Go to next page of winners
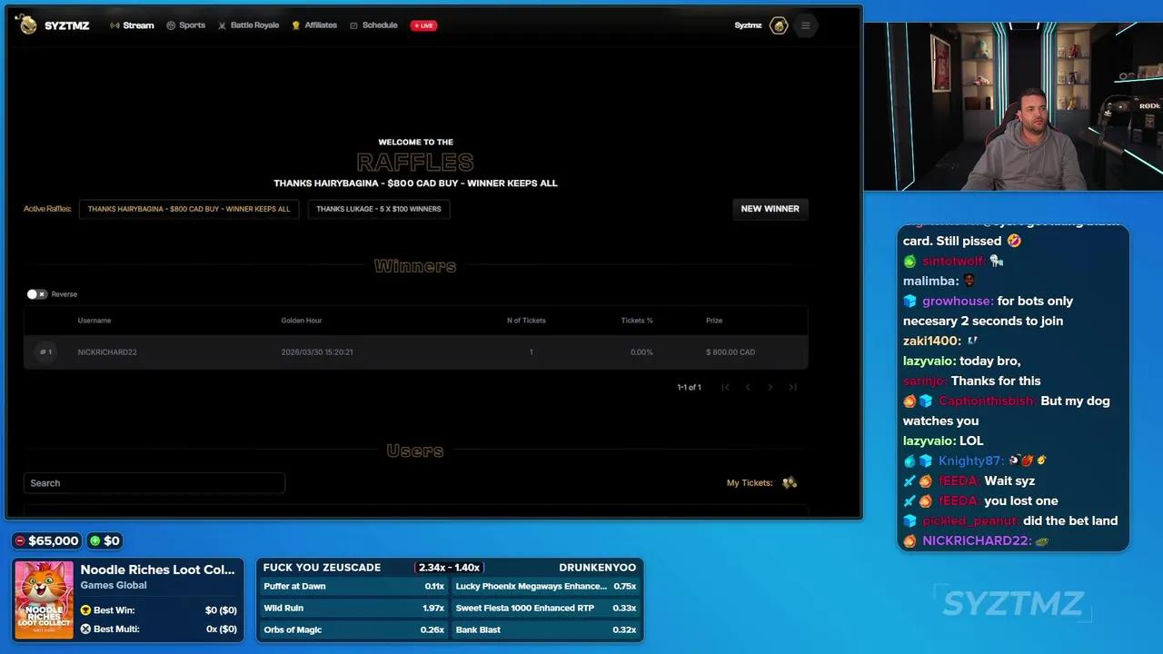The width and height of the screenshot is (1163, 654). pos(770,388)
